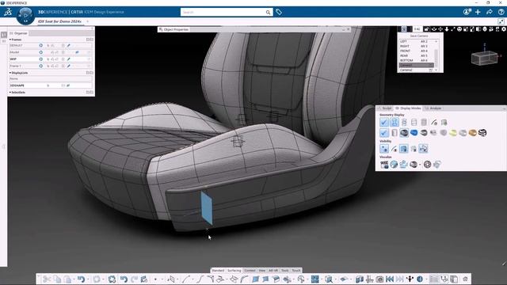Image resolution: width=507 pixels, height=285 pixels.
Task: Select the View toolbar tab
Action: point(262,271)
